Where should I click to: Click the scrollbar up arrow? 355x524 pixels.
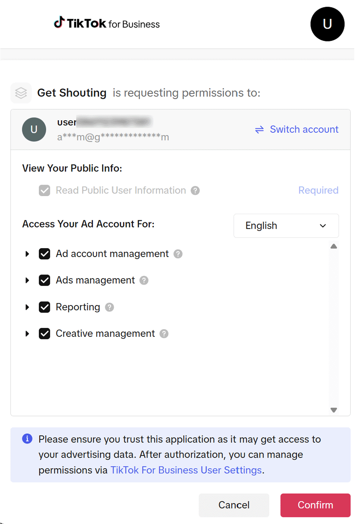tap(334, 246)
